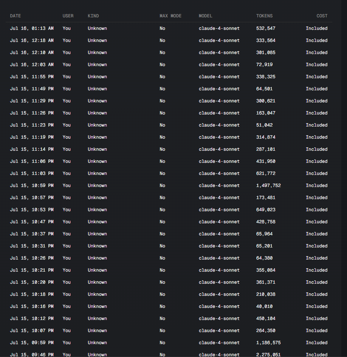Click Included cost for Jul 16, 12:18 AM

point(316,40)
